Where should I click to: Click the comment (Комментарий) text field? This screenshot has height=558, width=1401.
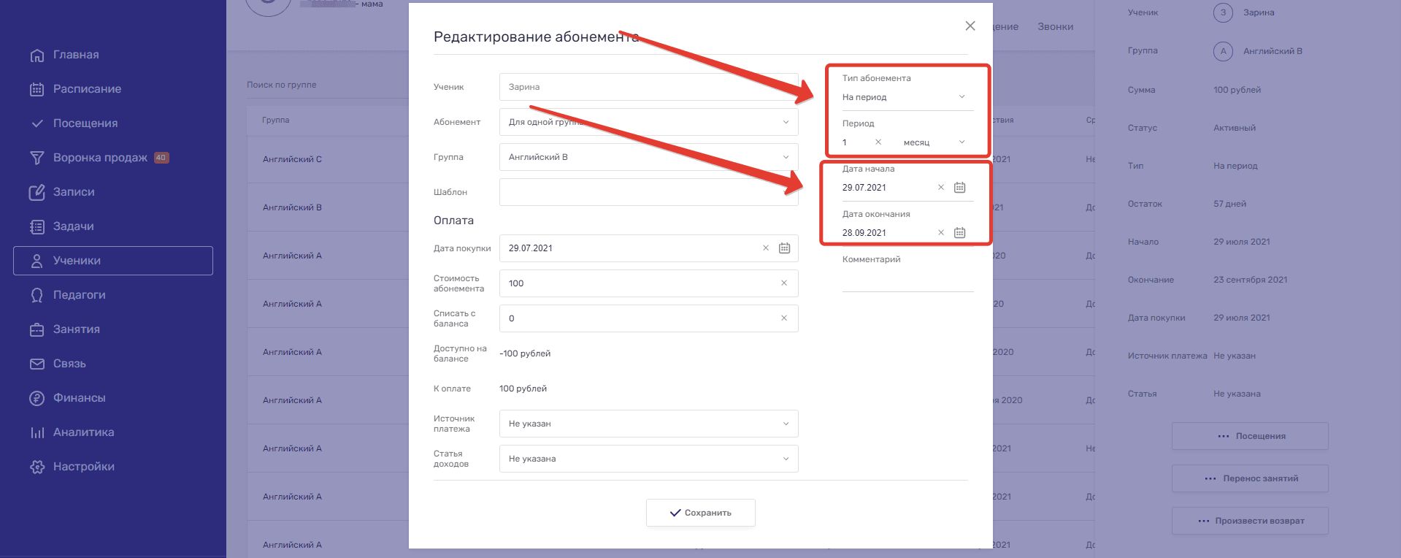907,280
